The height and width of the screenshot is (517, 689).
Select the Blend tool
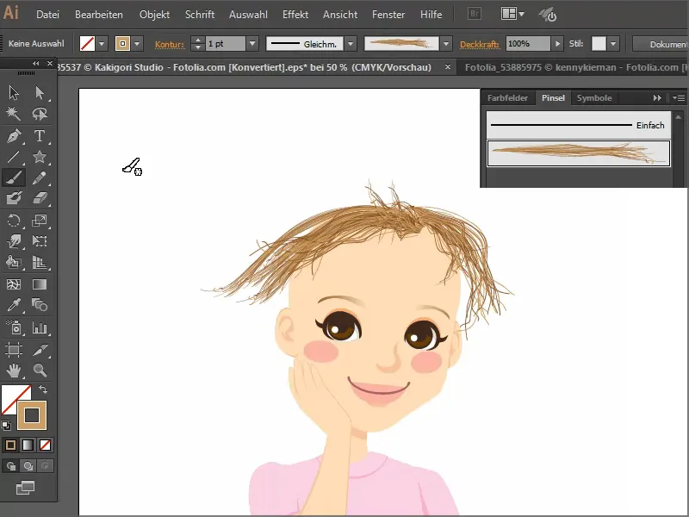(x=40, y=305)
